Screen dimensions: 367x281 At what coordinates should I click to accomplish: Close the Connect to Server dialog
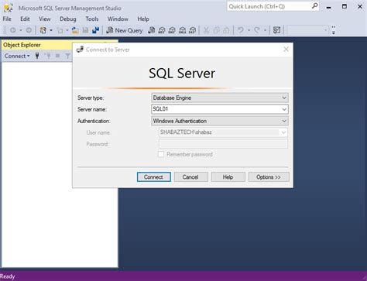tap(286, 50)
